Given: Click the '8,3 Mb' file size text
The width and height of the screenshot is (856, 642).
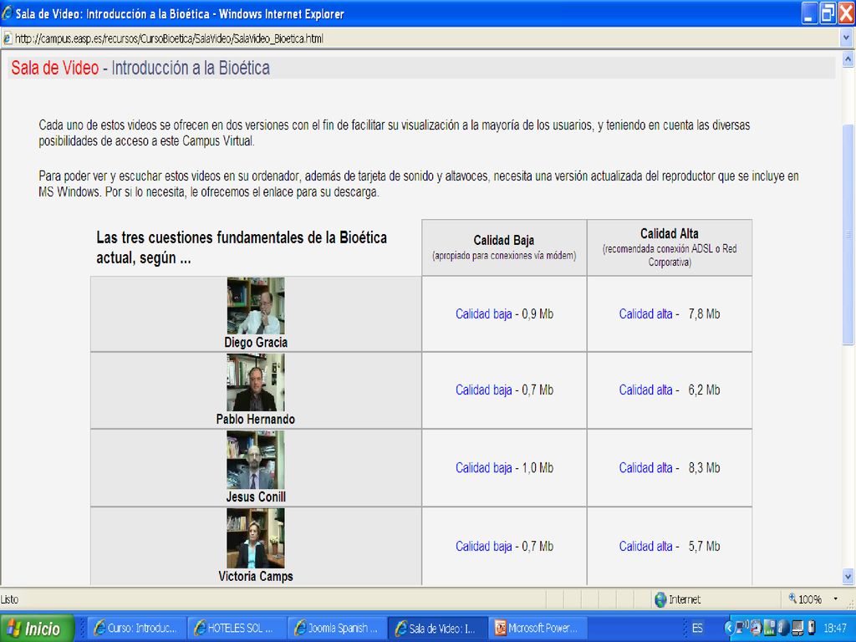Looking at the screenshot, I should click(704, 468).
